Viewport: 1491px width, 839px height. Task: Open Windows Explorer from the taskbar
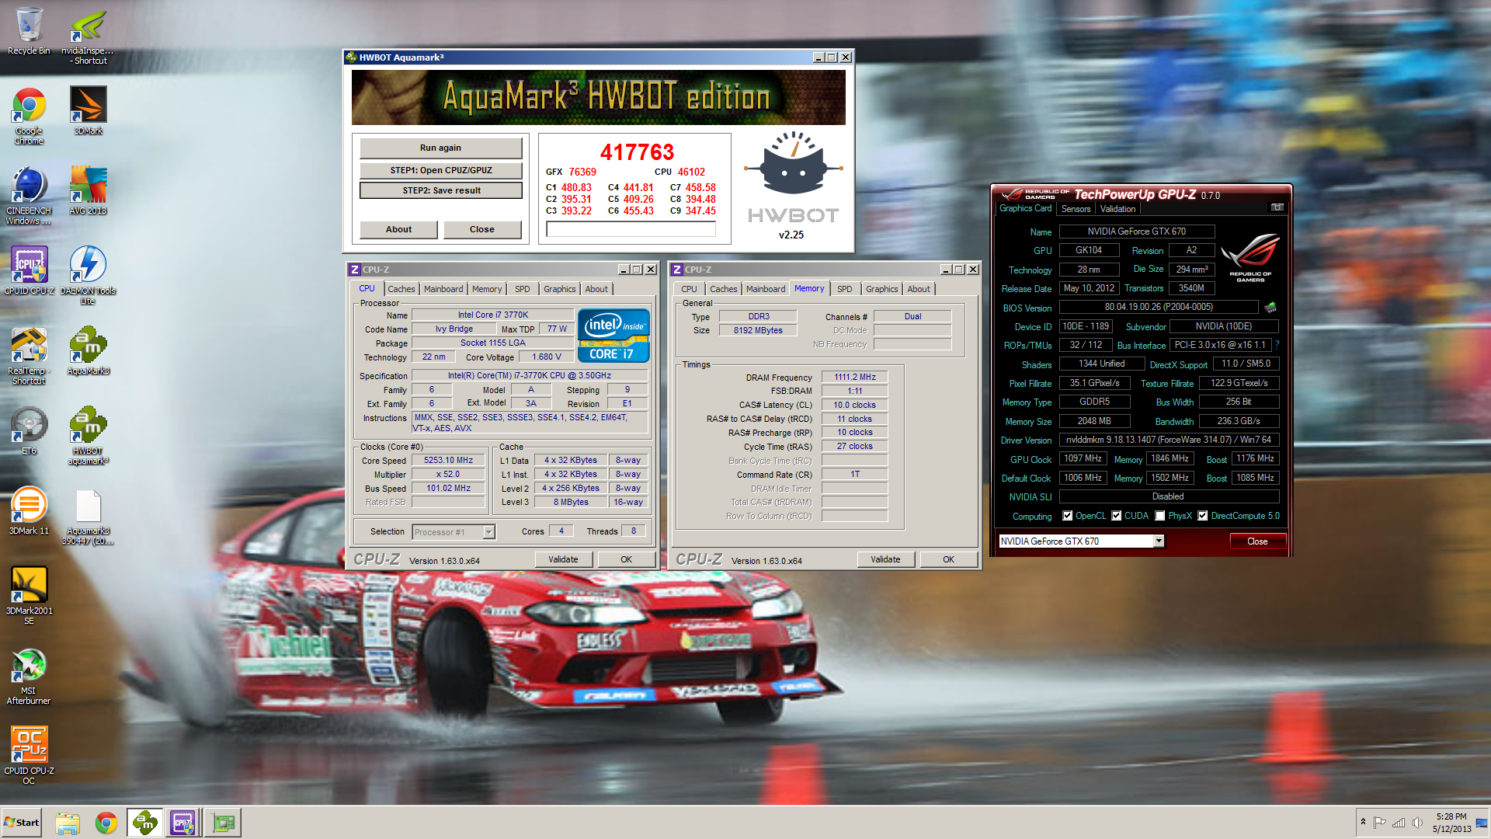tap(68, 823)
